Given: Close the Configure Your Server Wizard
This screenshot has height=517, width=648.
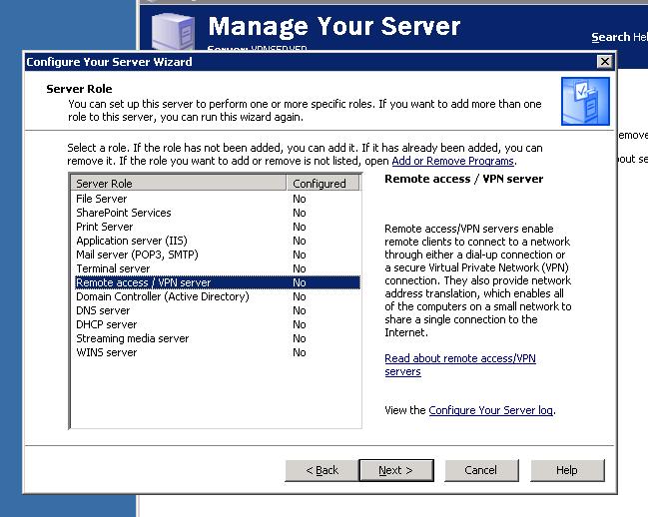Looking at the screenshot, I should pyautogui.click(x=605, y=62).
